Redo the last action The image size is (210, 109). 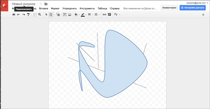pos(23,15)
